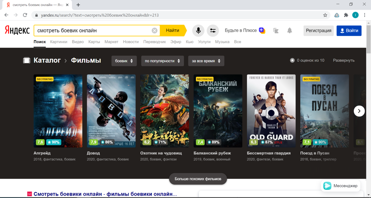Click the 'Каталог' breadcrumb link
This screenshot has height=198, width=371.
pyautogui.click(x=47, y=60)
